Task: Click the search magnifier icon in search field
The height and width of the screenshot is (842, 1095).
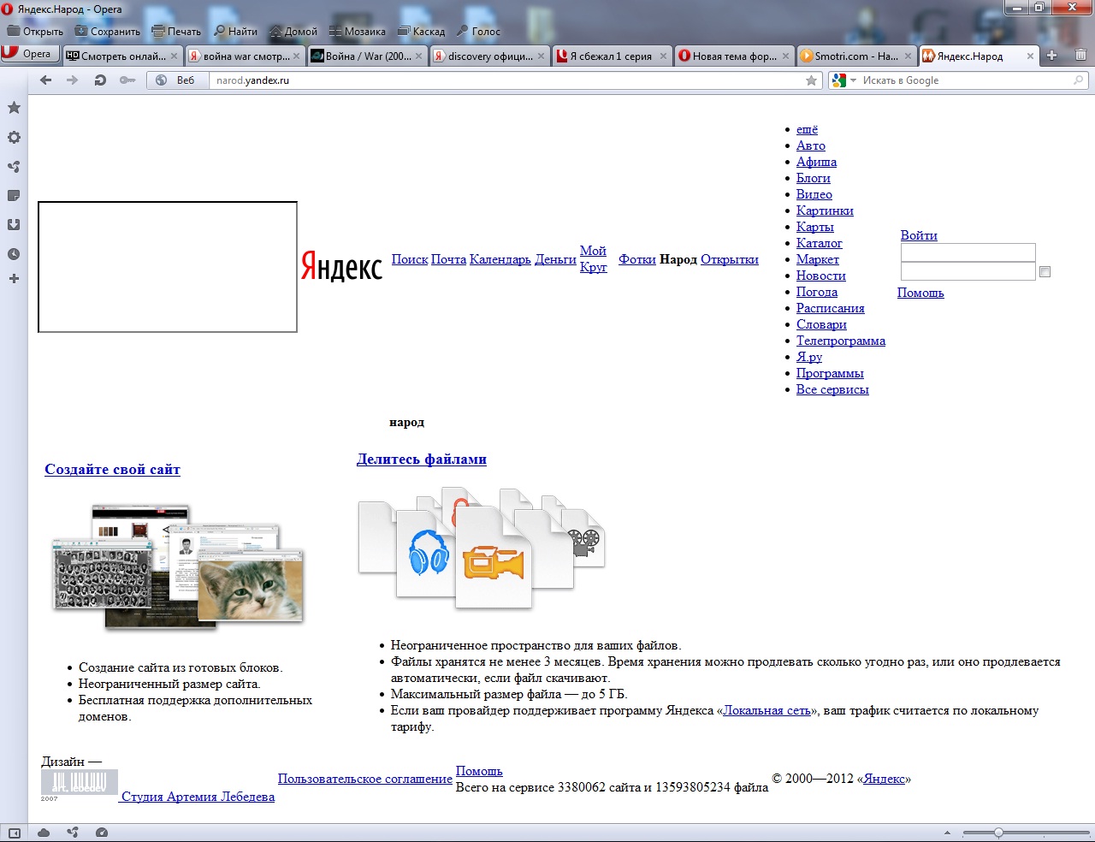Action: click(x=1079, y=80)
